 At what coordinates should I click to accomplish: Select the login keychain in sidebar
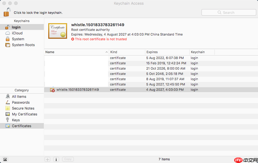(22, 27)
